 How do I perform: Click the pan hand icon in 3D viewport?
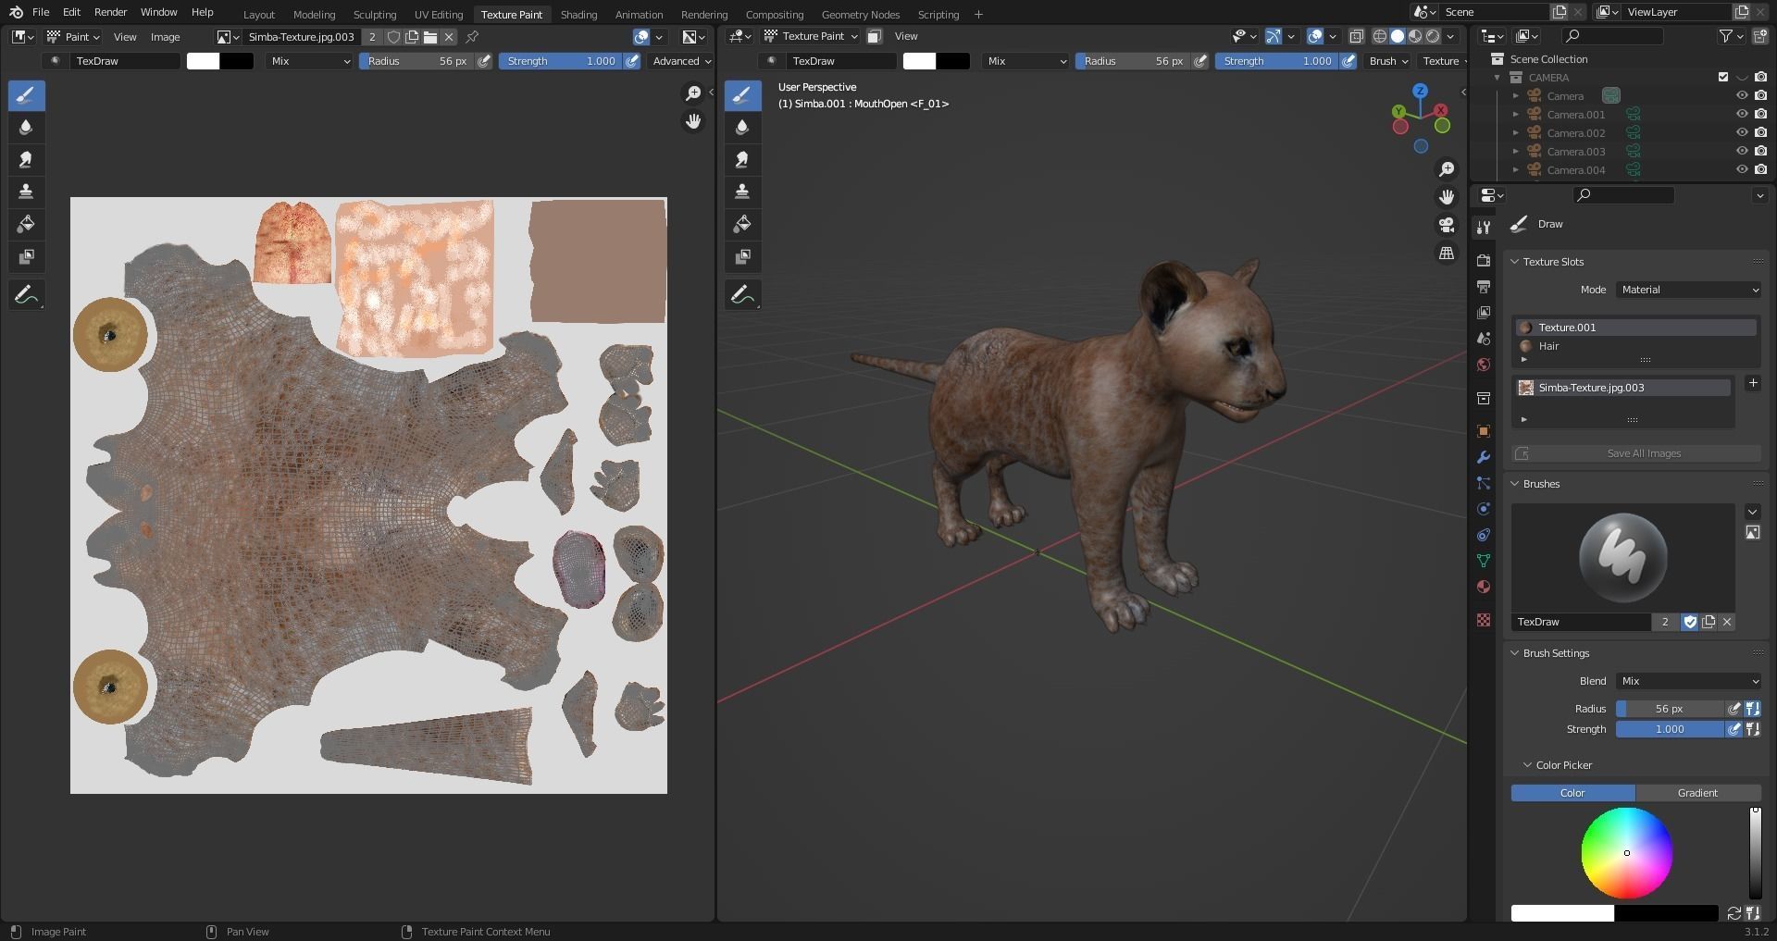(1447, 197)
